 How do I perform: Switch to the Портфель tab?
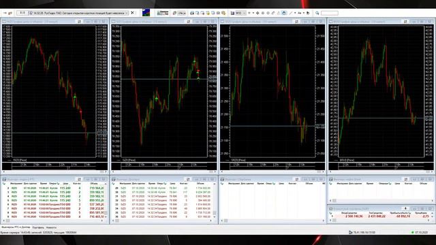pos(38,227)
